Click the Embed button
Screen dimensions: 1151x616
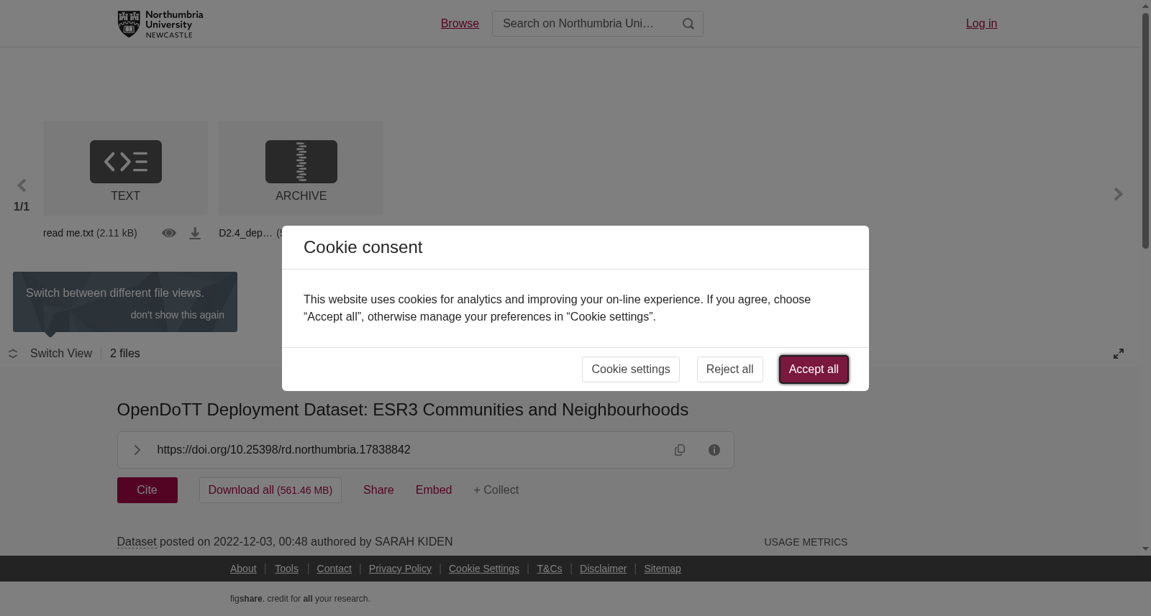pyautogui.click(x=434, y=490)
